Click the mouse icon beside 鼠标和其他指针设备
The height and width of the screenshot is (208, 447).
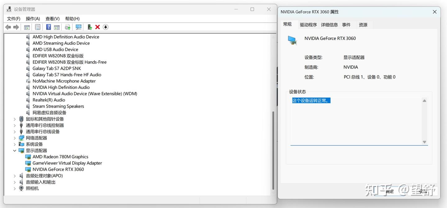coord(21,119)
